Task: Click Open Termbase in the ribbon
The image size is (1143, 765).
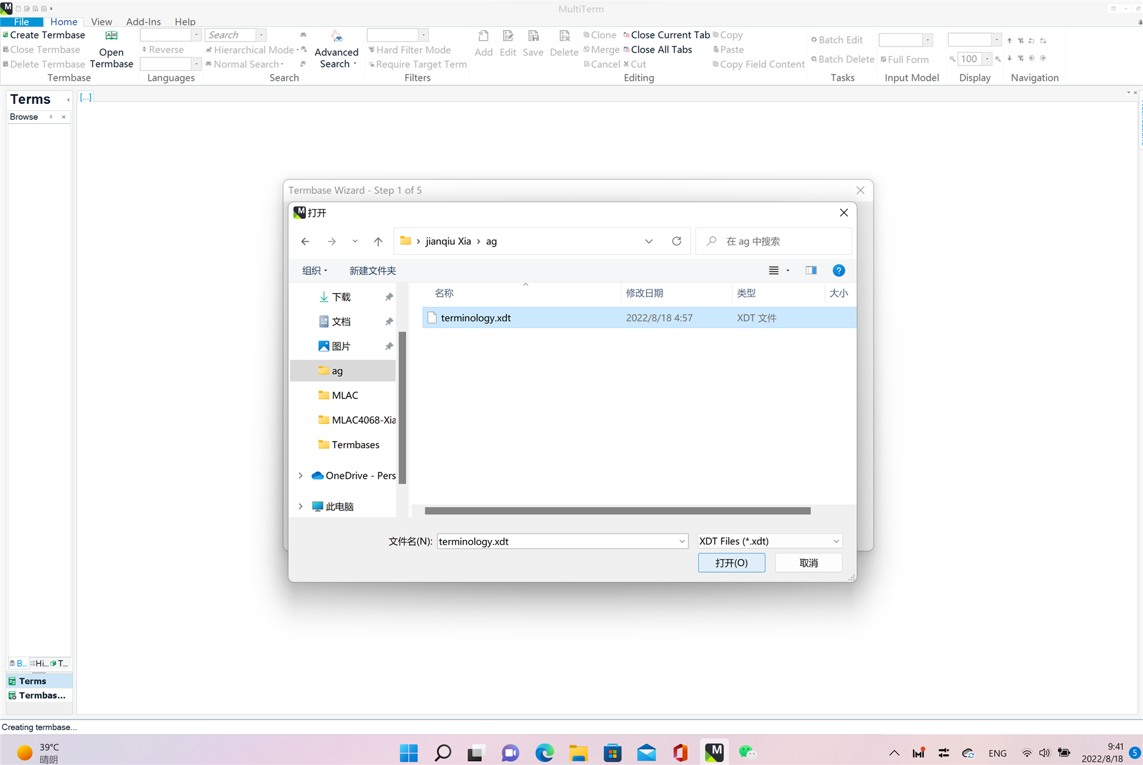Action: (112, 50)
